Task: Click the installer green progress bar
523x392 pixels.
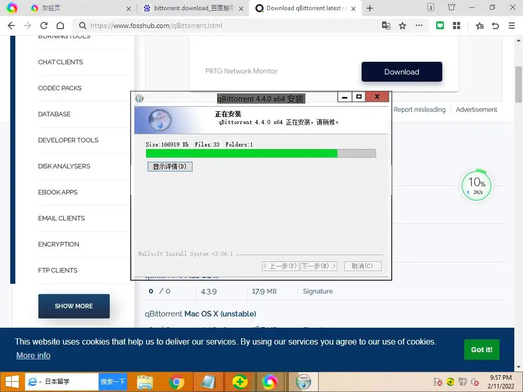Action: point(261,153)
